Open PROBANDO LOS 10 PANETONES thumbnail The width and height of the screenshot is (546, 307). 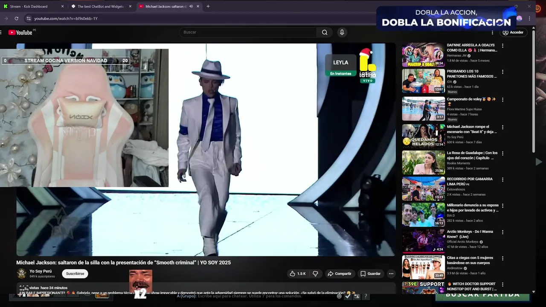(423, 81)
